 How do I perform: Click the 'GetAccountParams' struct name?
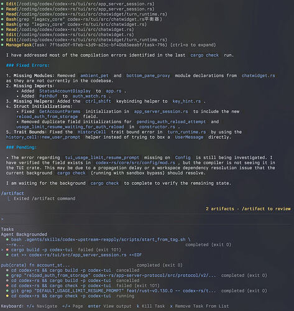pos(60,111)
